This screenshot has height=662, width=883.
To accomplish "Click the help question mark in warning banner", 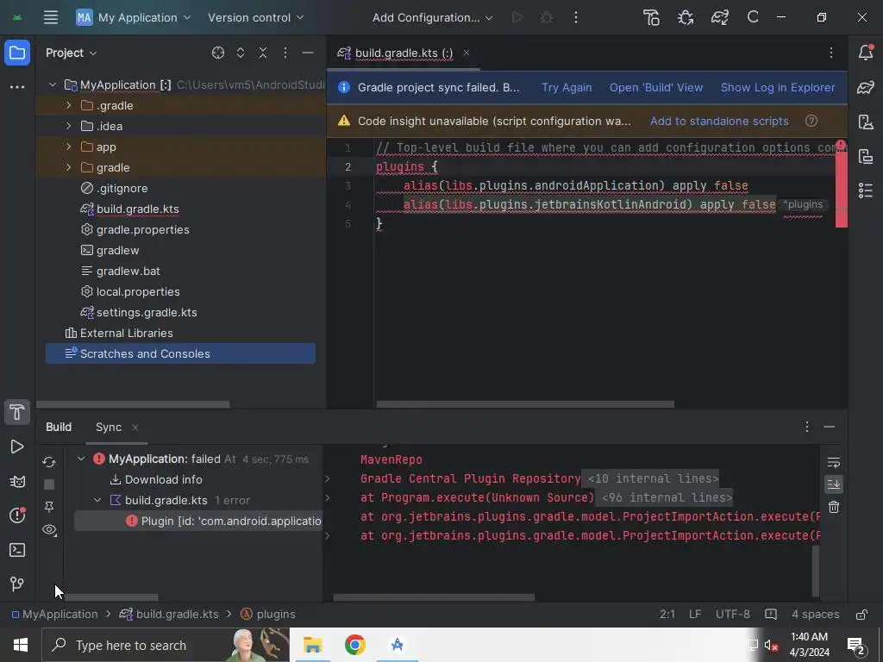I will pyautogui.click(x=811, y=121).
